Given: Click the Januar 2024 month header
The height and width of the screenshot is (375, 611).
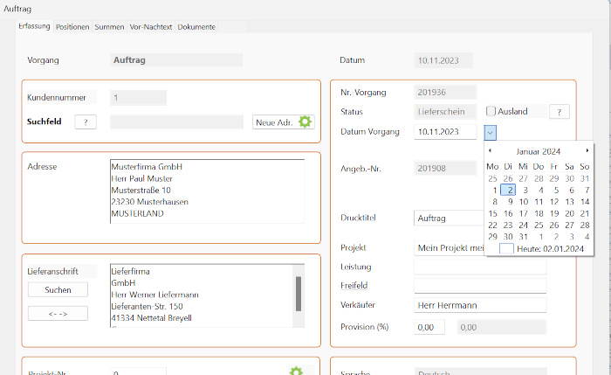Looking at the screenshot, I should click(x=538, y=151).
